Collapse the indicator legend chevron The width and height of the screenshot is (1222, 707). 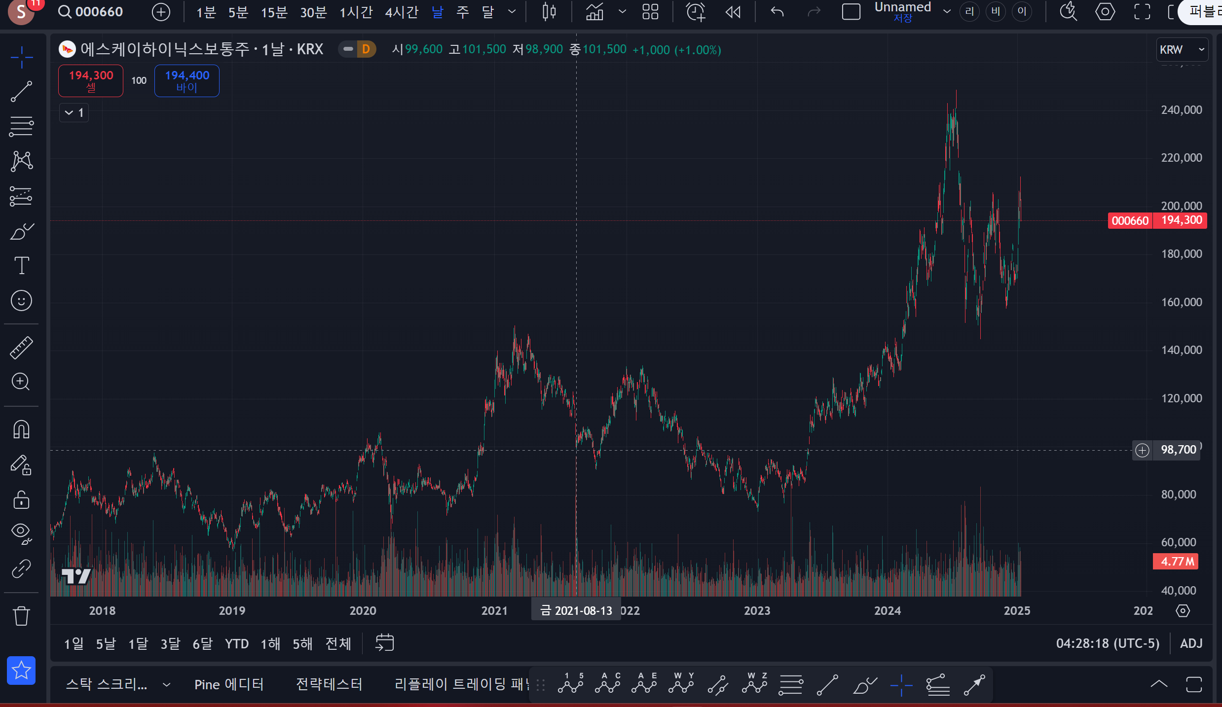click(69, 113)
